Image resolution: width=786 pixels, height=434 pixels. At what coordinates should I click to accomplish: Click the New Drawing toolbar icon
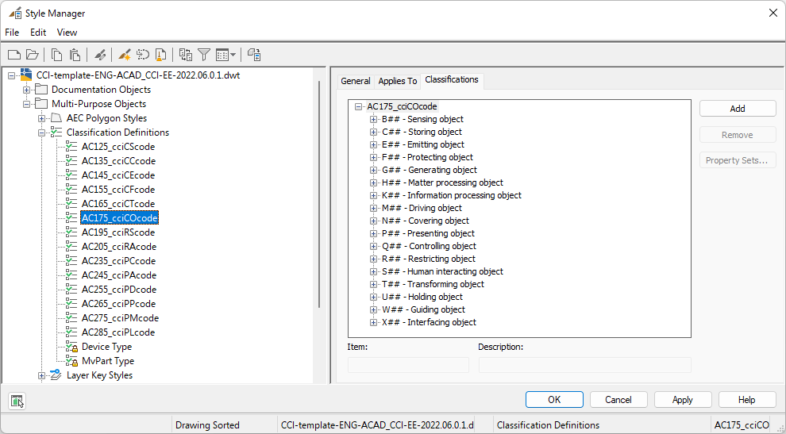point(14,55)
